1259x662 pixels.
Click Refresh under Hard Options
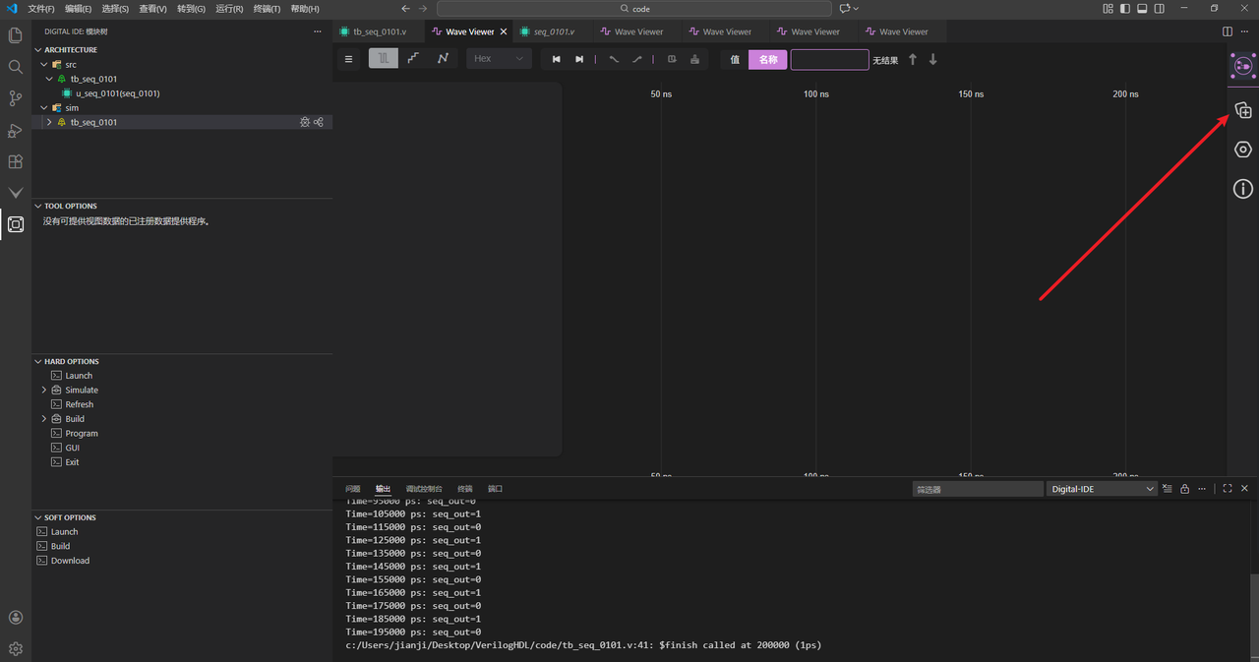(79, 404)
